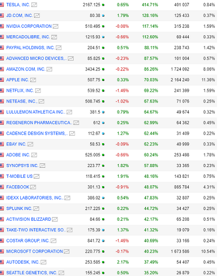Click the chart icon next to PayPal Holdings

click(59, 48)
